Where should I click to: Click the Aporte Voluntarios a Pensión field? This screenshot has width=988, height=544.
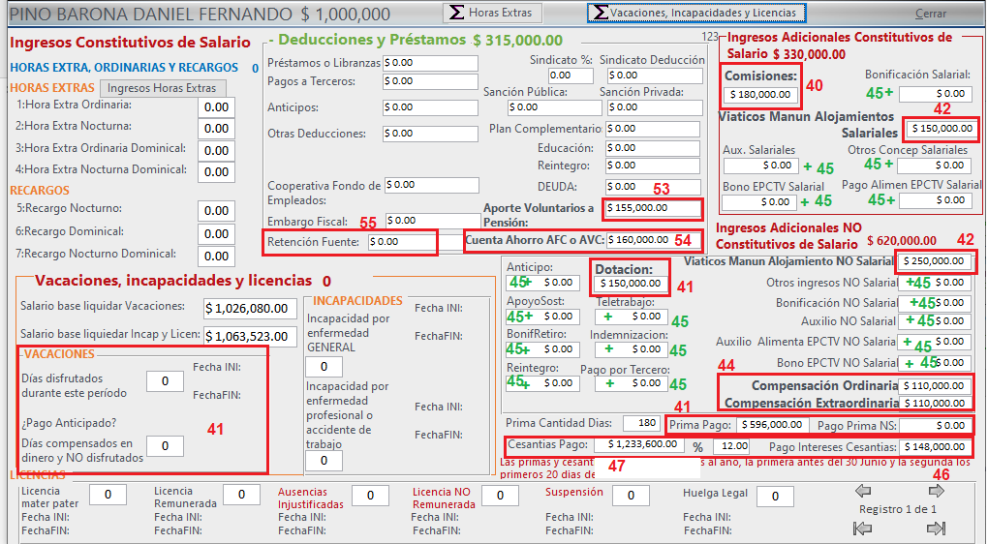coord(652,208)
